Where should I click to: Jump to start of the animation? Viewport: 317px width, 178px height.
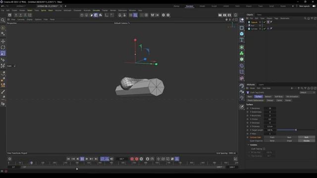[x=68, y=159]
